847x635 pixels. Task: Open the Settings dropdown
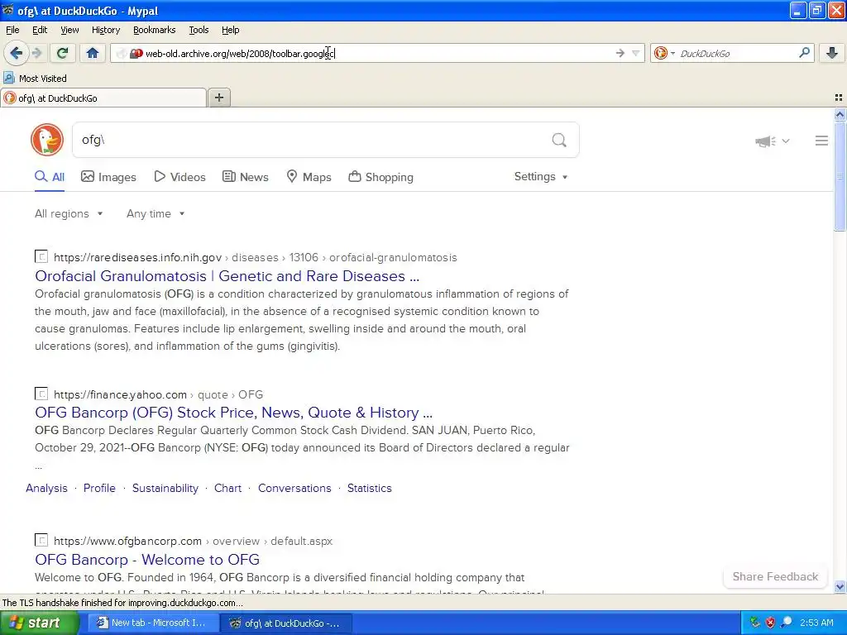pos(541,177)
